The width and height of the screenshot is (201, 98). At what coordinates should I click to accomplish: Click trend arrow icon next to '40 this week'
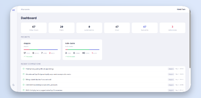click(66, 57)
